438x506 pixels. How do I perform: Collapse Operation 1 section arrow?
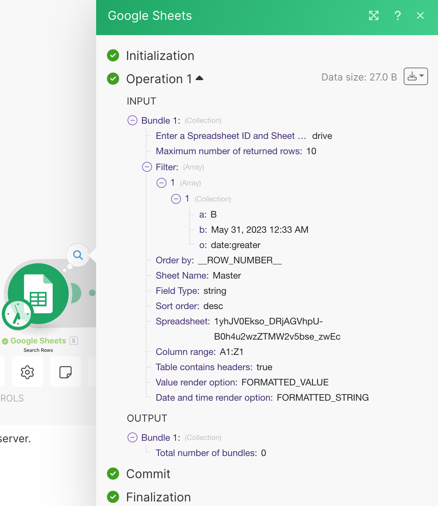click(200, 78)
